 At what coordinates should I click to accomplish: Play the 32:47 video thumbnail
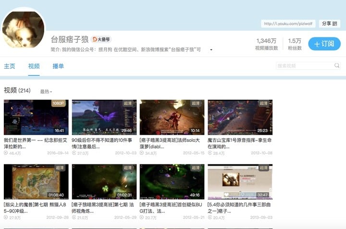(240, 182)
